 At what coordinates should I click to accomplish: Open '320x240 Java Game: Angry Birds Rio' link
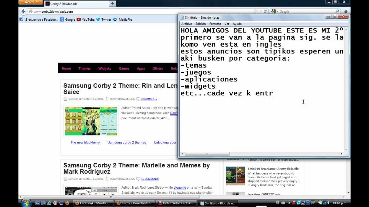click(x=273, y=169)
